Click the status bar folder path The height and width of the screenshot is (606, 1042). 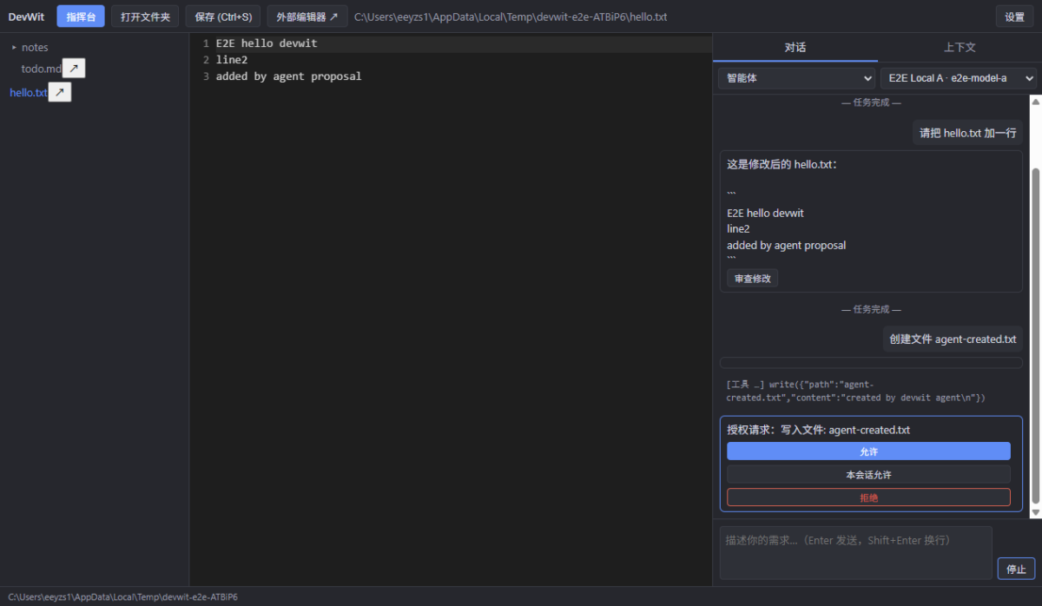click(x=122, y=597)
